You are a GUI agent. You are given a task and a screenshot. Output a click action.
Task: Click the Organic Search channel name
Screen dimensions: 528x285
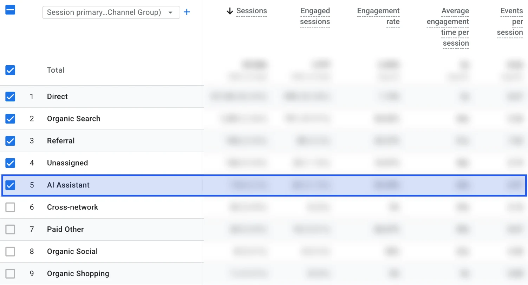74,119
